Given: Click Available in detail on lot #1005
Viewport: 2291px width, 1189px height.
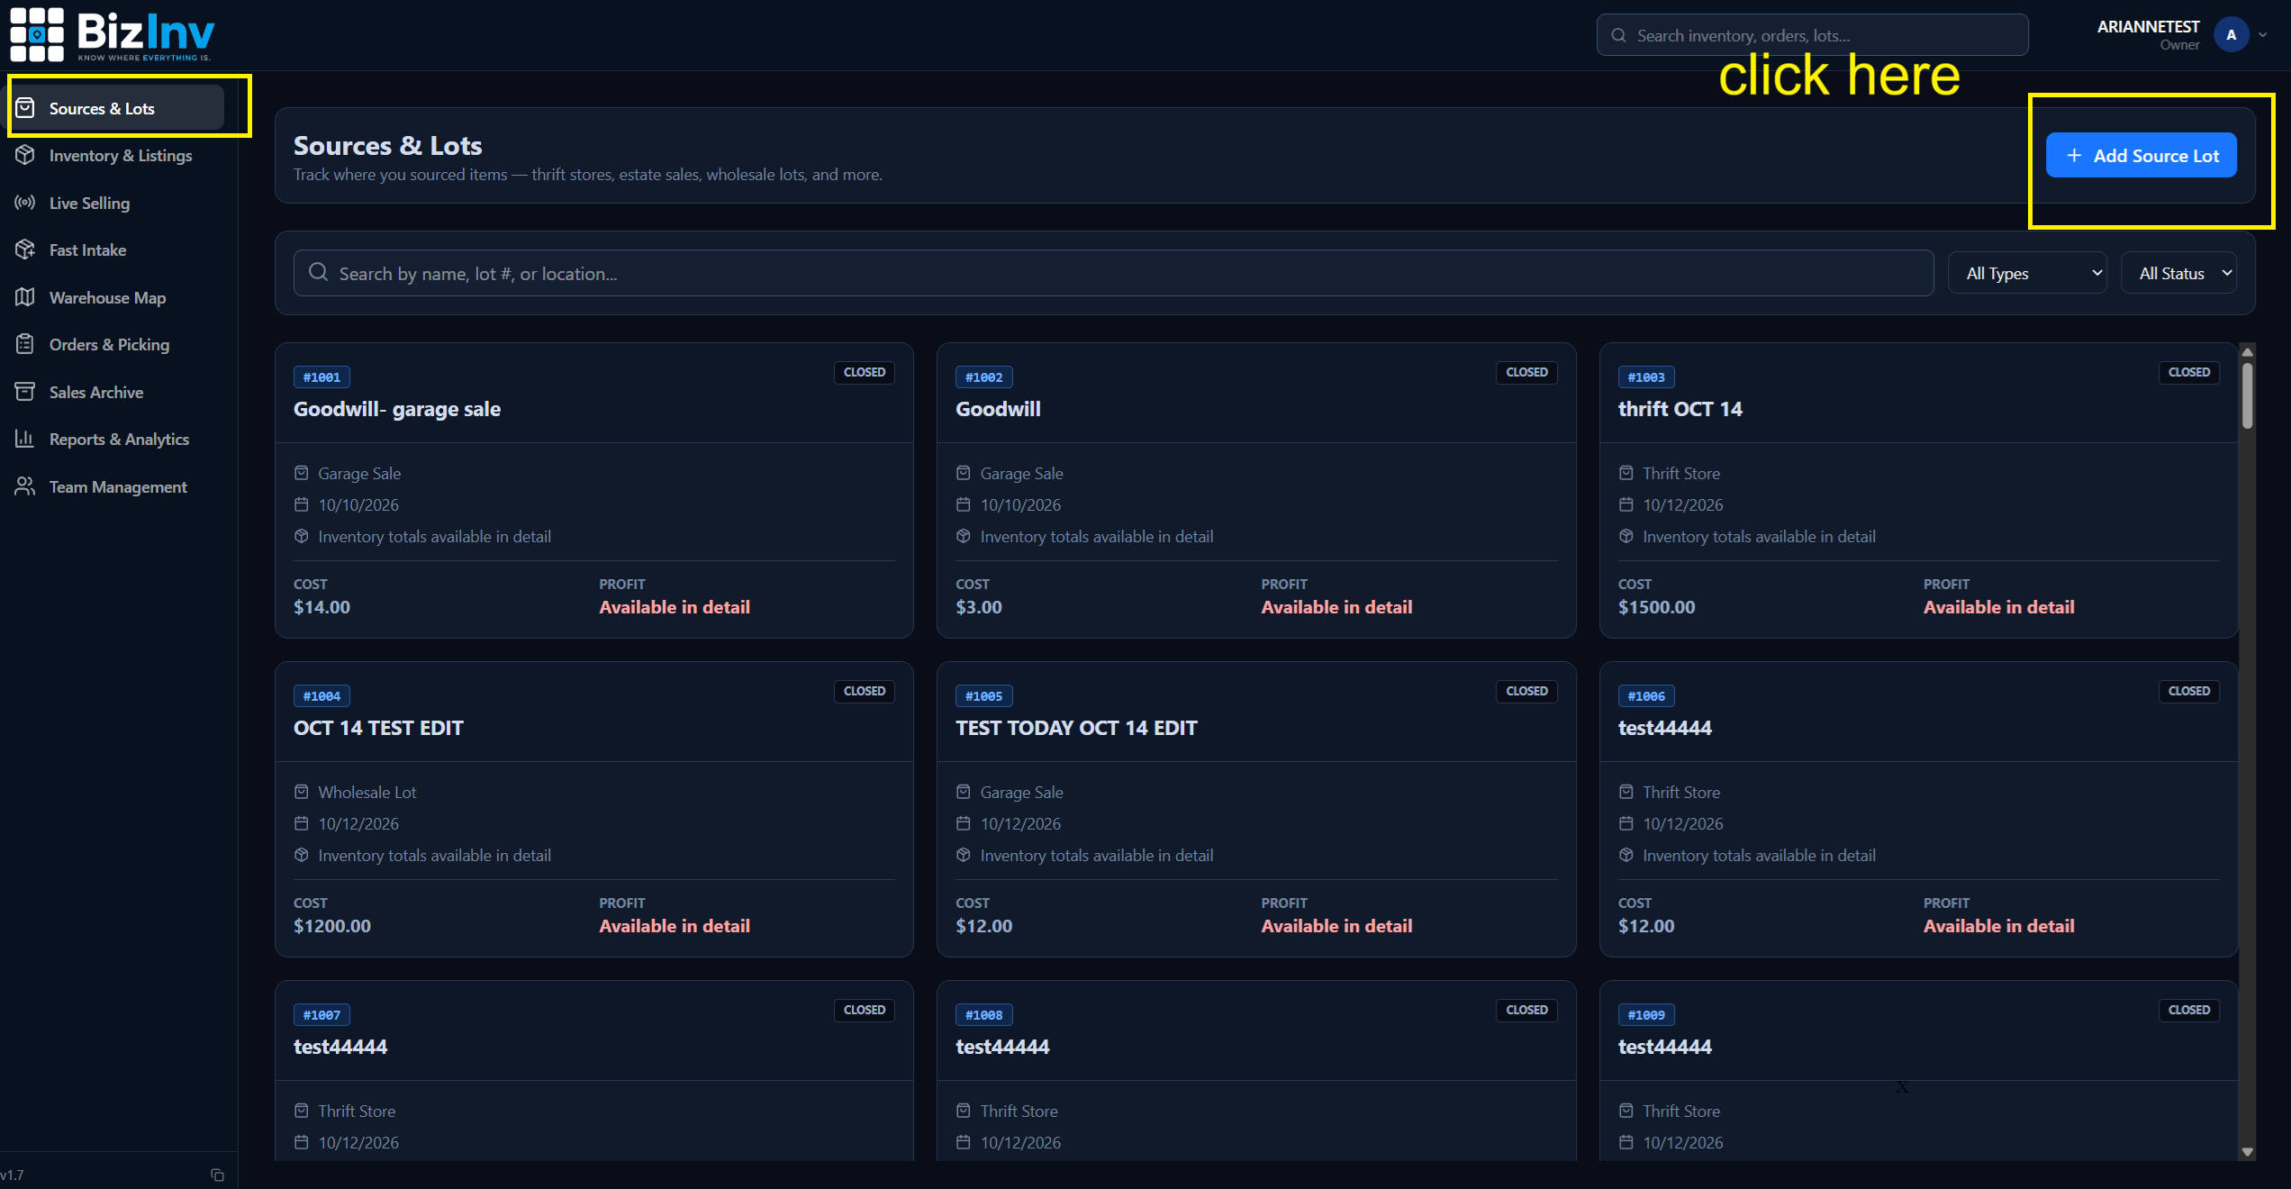Looking at the screenshot, I should [1337, 926].
